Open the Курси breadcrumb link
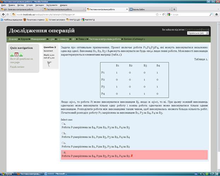This screenshot has height=176, width=220. point(24,39)
